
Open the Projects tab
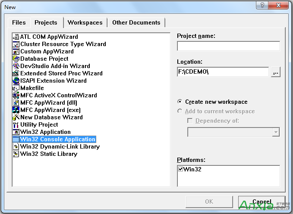pyautogui.click(x=46, y=22)
